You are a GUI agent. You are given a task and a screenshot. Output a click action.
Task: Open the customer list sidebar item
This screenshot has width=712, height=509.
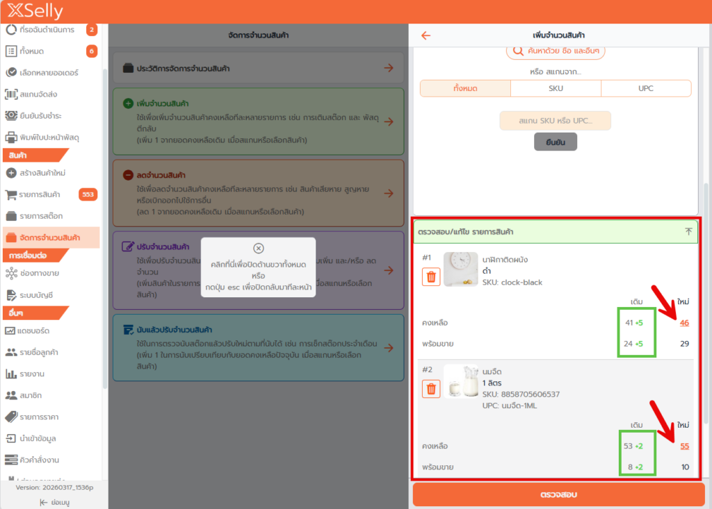[x=39, y=352]
